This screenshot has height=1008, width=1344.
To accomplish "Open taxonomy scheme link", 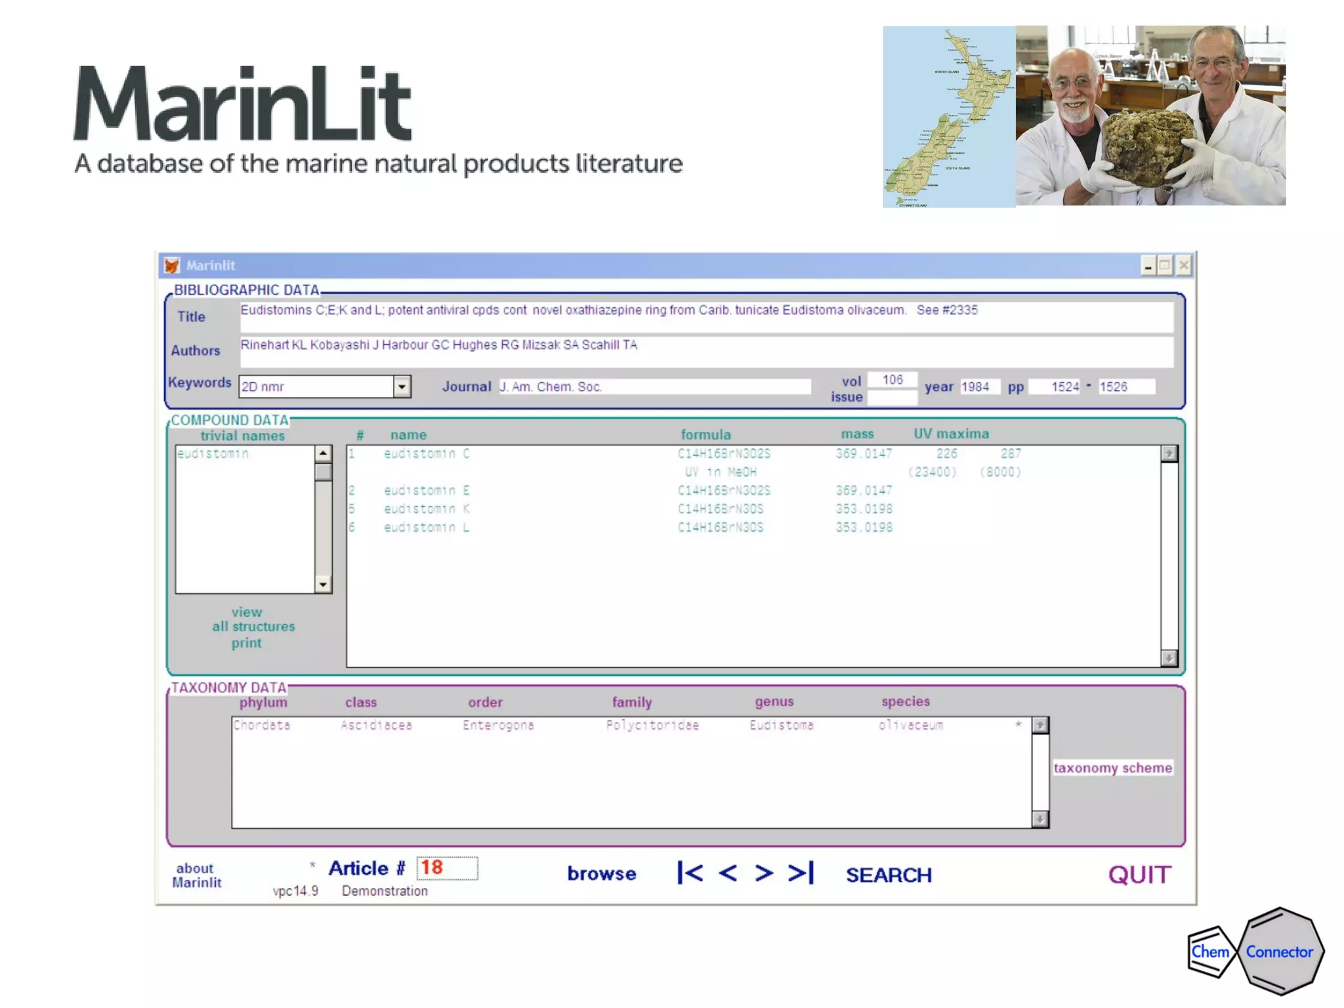I will pyautogui.click(x=1112, y=768).
